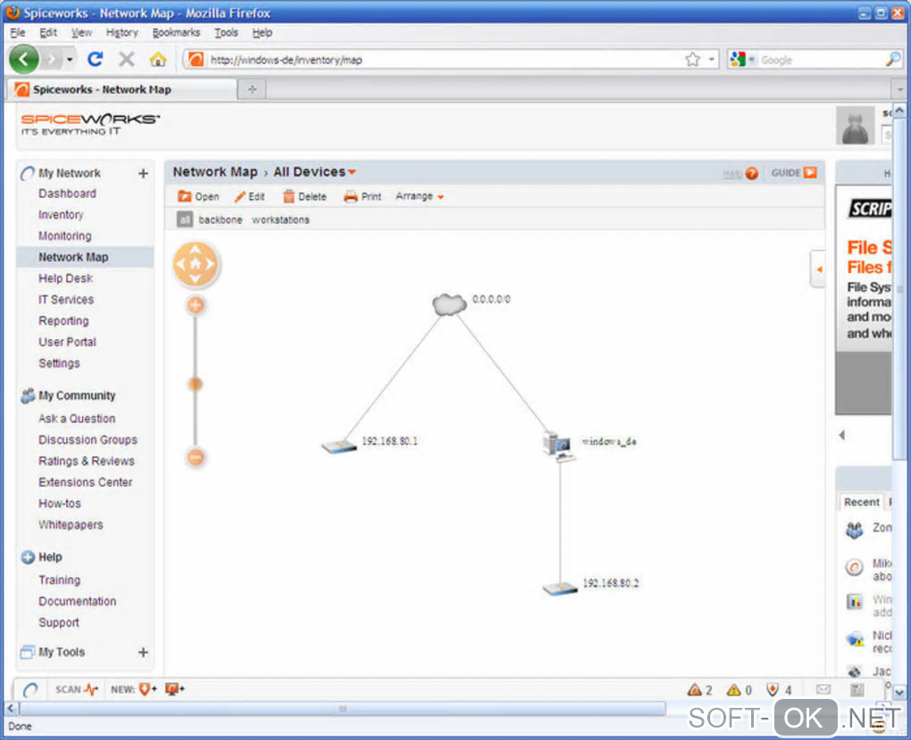Bookmark this page with the star icon
911x740 pixels.
(x=692, y=59)
